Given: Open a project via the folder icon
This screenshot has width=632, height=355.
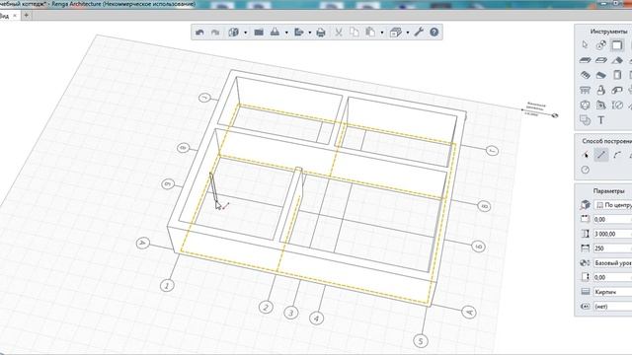Looking at the screenshot, I should click(259, 33).
